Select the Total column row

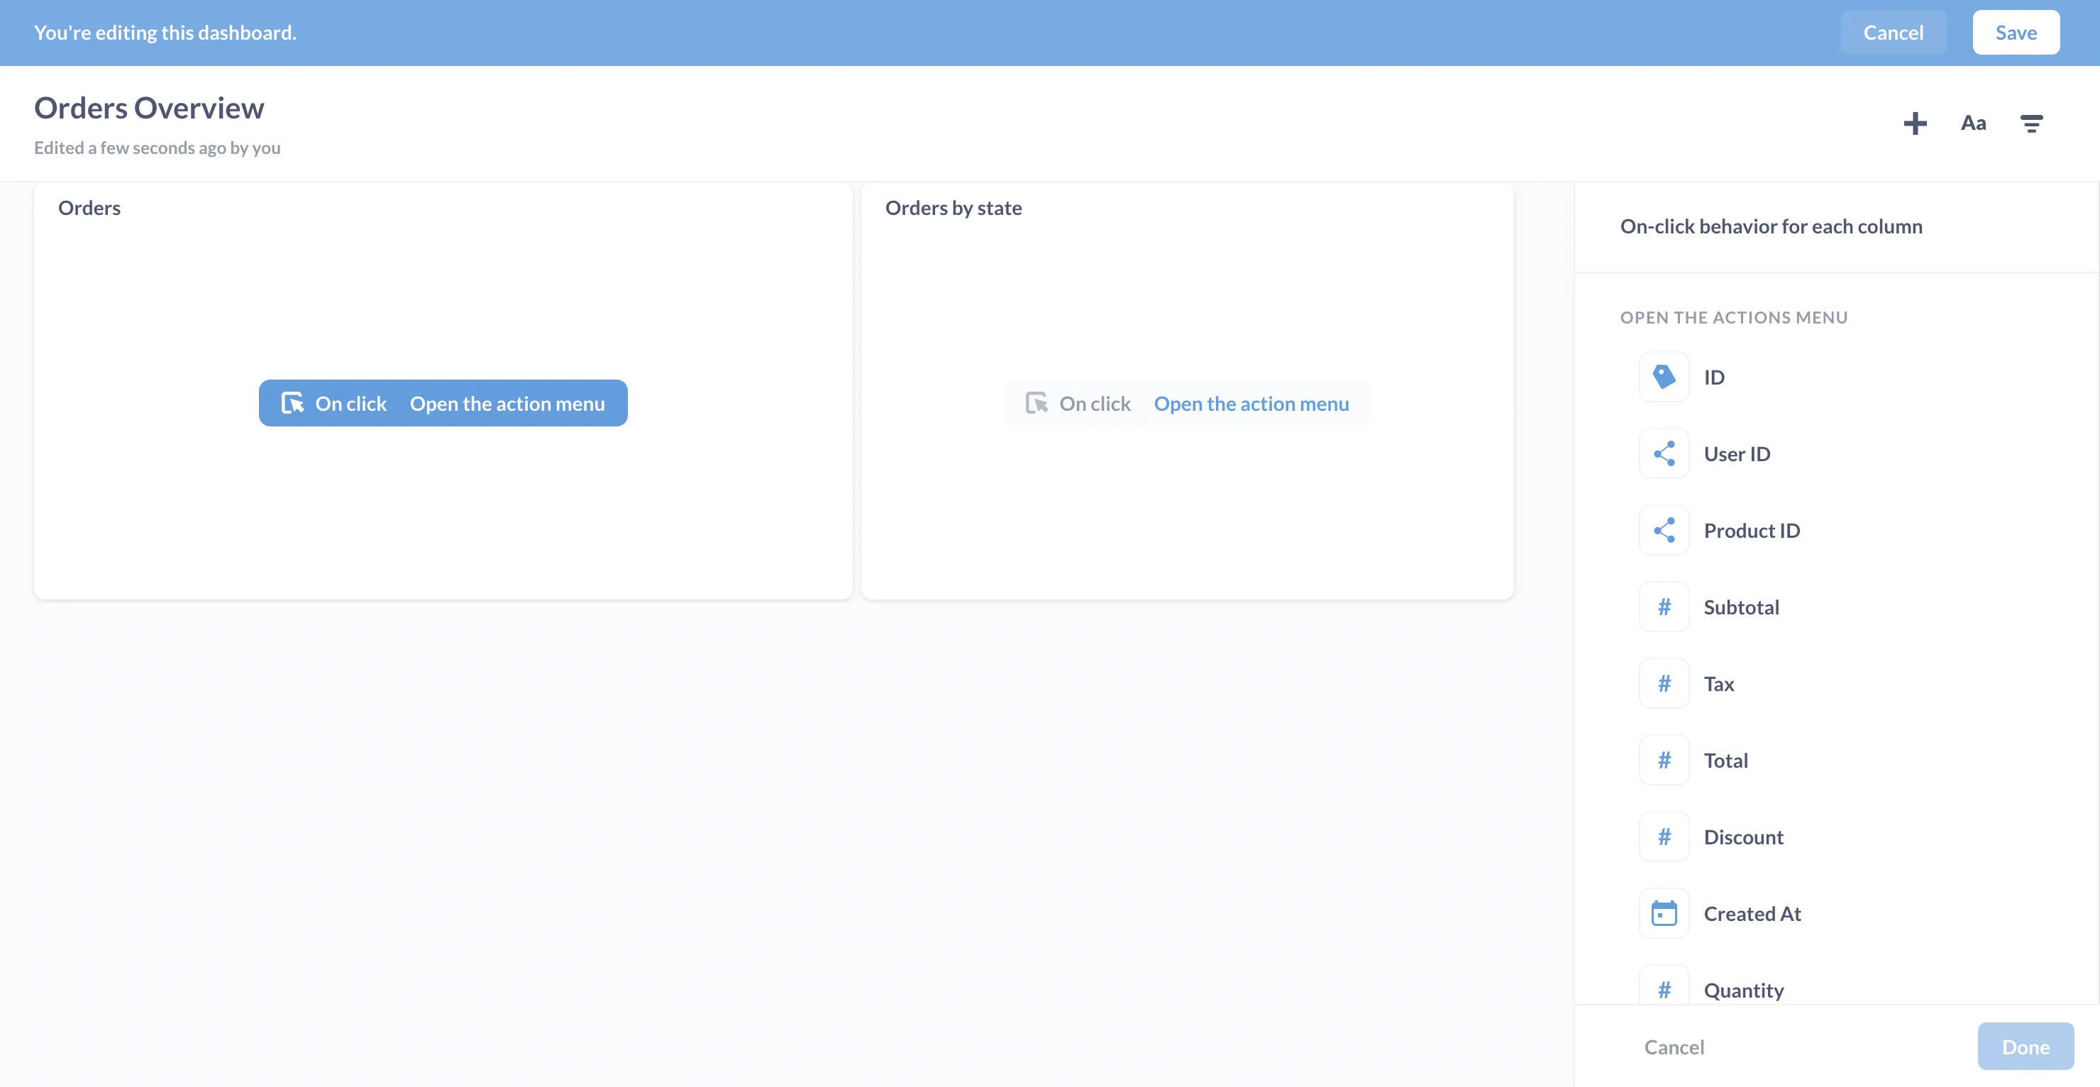coord(1726,760)
